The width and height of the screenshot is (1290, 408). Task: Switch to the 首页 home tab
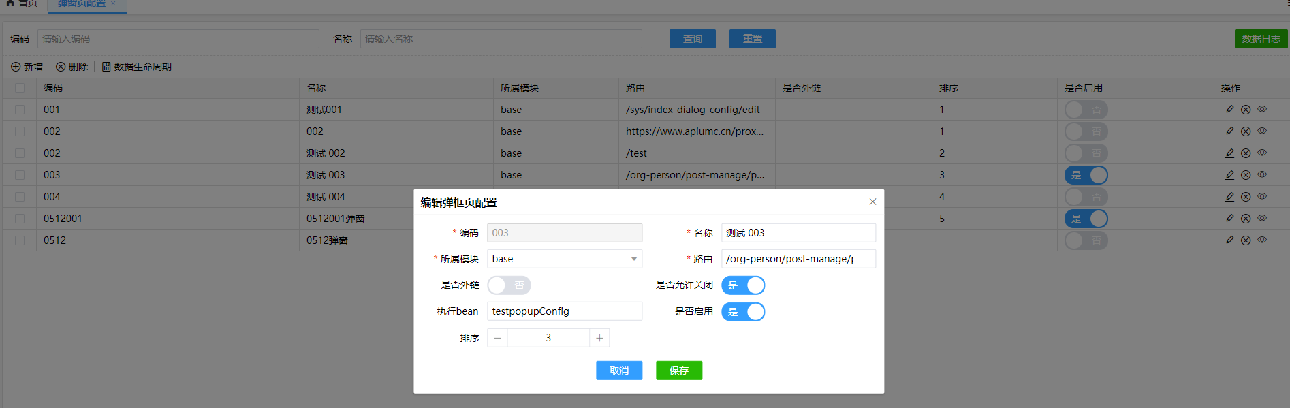pos(22,4)
